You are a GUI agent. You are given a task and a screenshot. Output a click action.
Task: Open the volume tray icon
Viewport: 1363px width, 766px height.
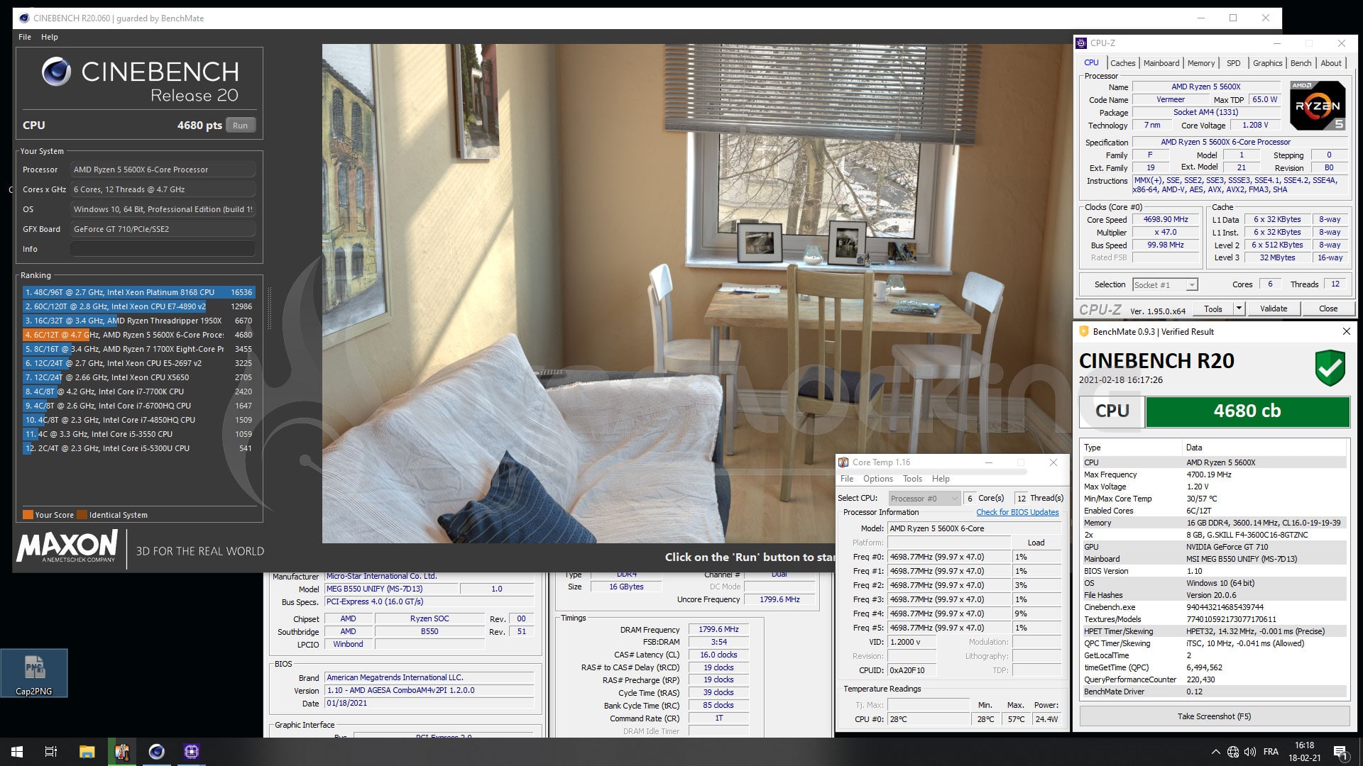pos(1251,752)
